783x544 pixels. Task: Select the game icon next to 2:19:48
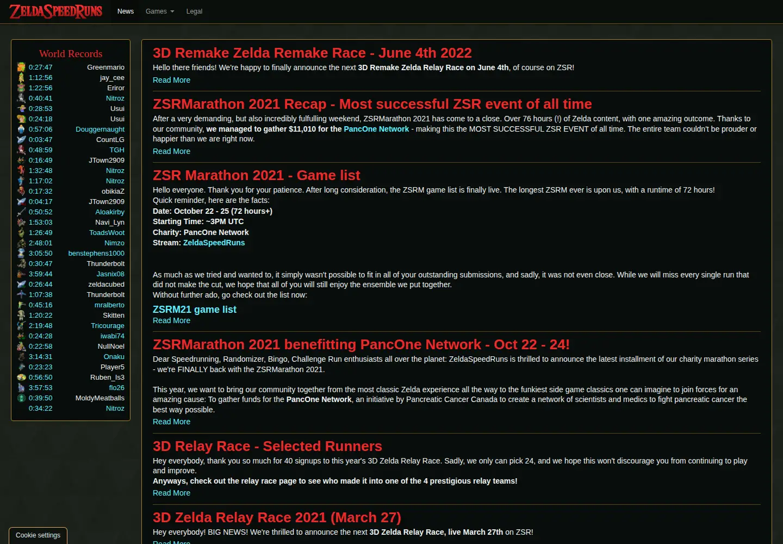pyautogui.click(x=21, y=326)
